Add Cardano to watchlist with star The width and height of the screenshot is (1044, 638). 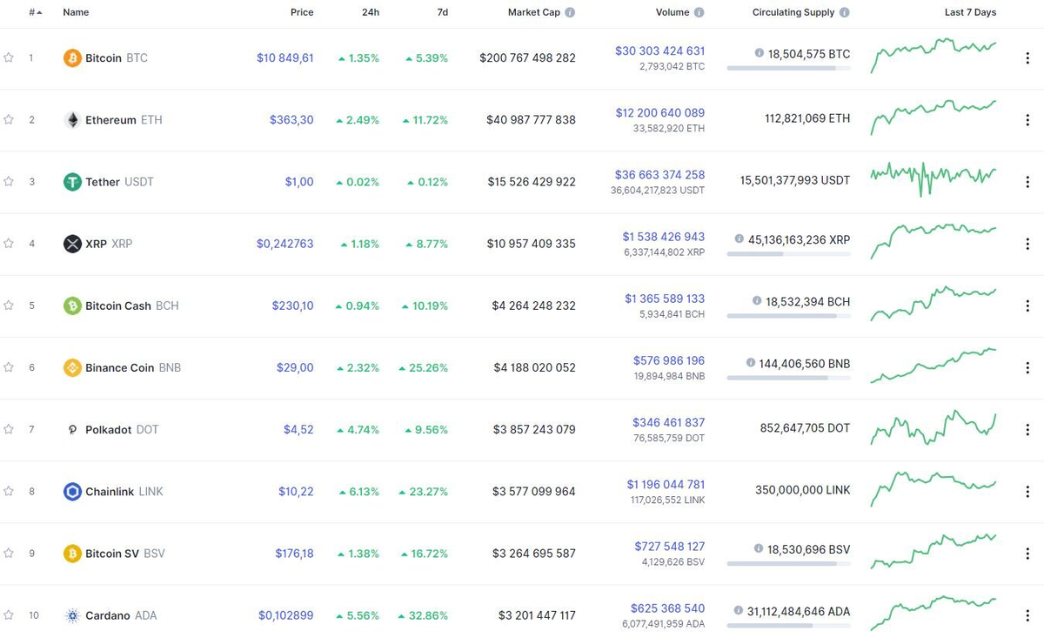[9, 615]
